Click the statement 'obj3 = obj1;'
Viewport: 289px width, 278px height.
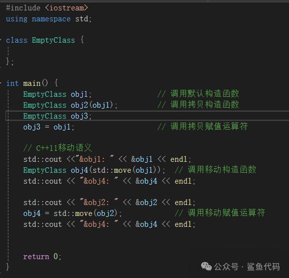49,127
